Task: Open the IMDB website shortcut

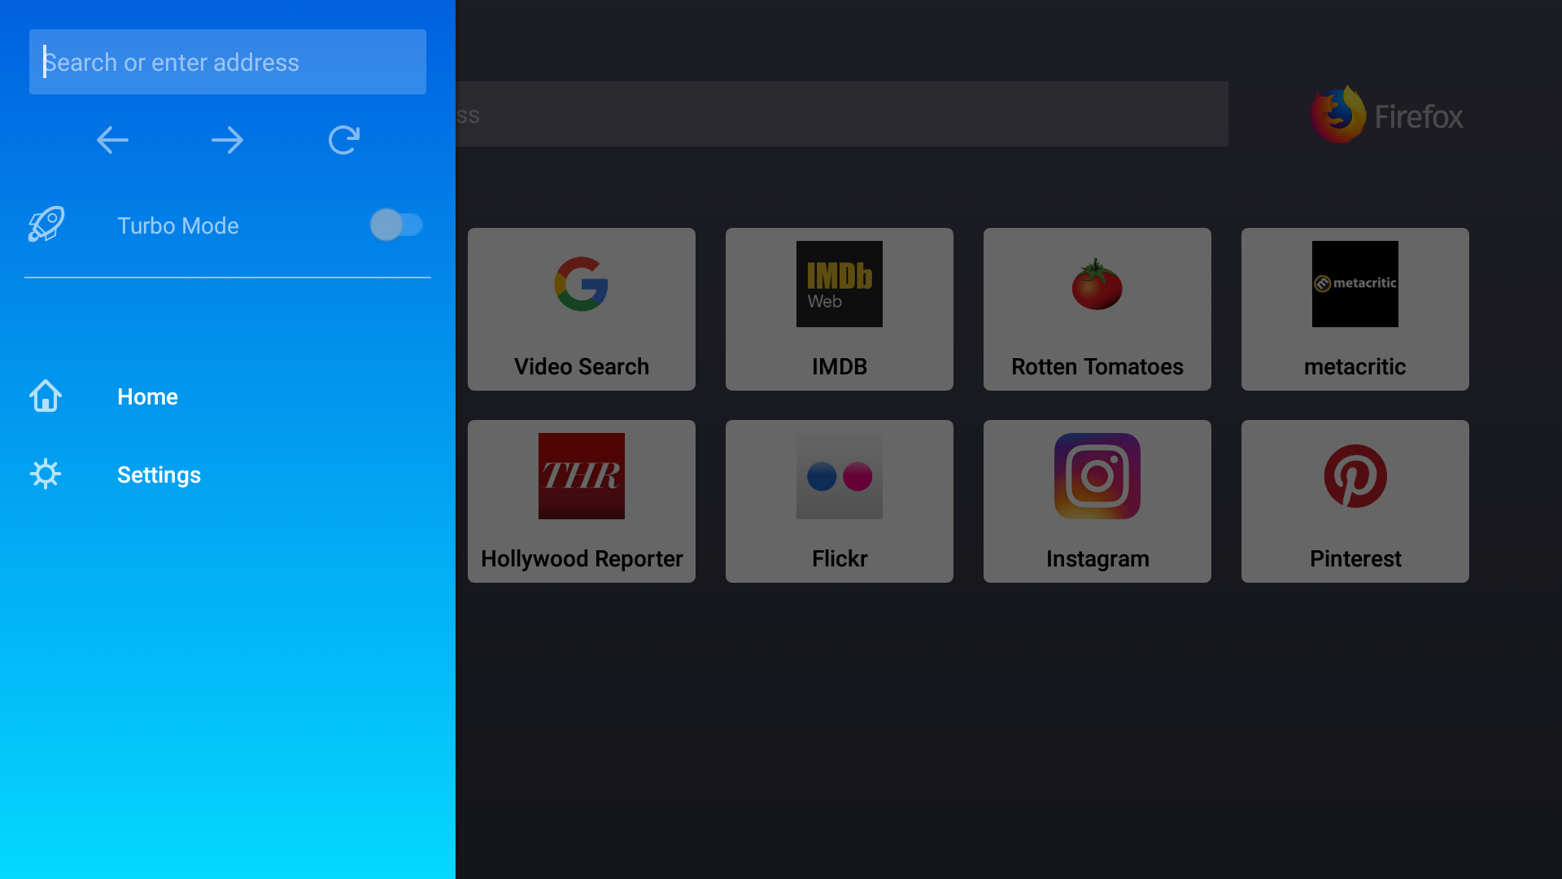Action: click(839, 309)
